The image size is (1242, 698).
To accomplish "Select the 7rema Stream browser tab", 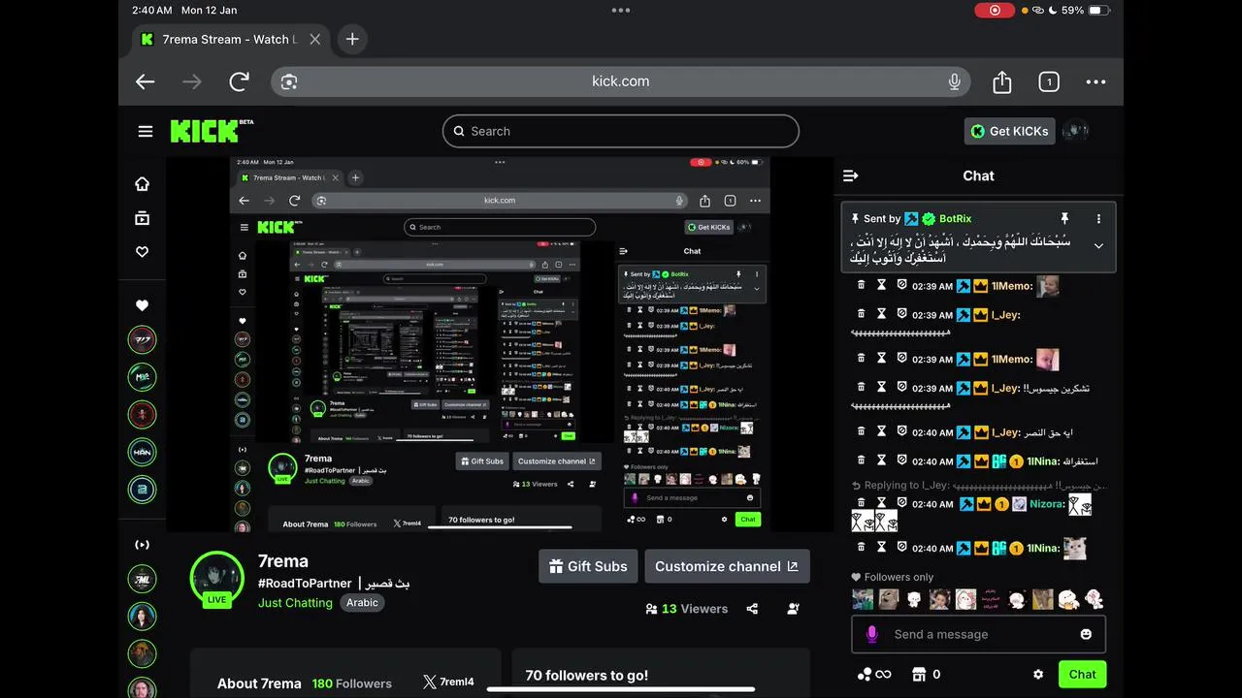I will coord(231,40).
